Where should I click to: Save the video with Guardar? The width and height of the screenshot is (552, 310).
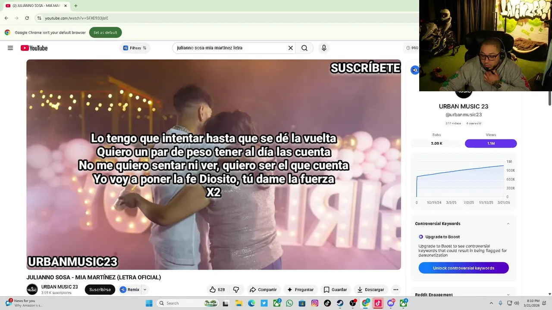pos(335,290)
